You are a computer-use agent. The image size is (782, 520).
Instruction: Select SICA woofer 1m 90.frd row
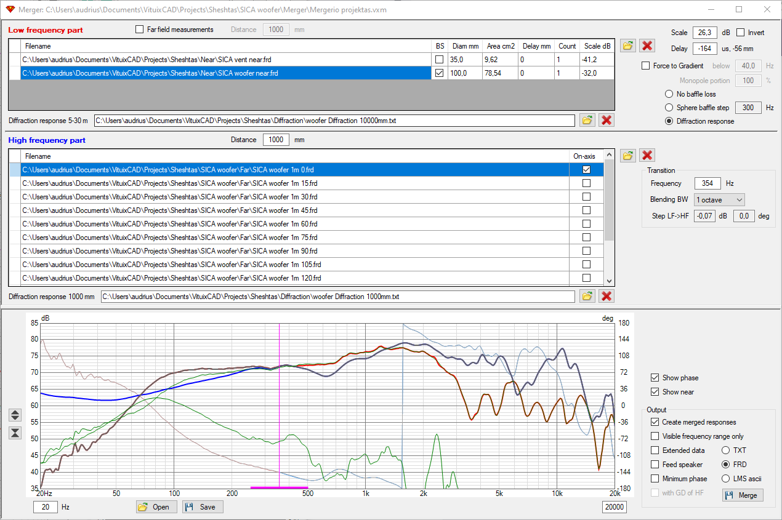294,251
